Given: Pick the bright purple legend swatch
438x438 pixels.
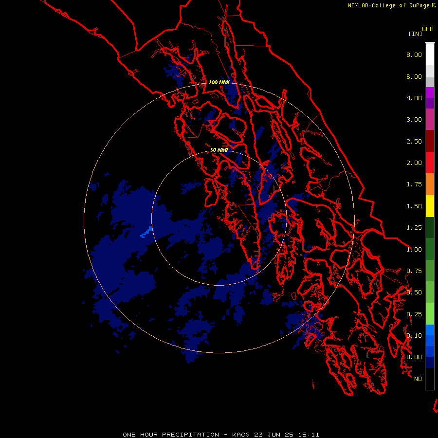Looking at the screenshot, I should click(x=430, y=92).
